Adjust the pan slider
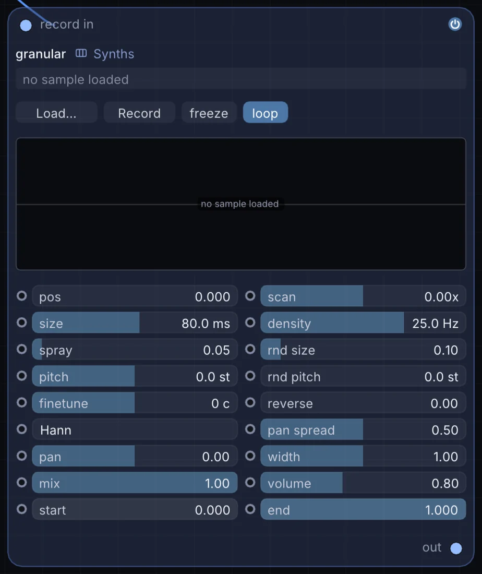Viewport: 482px width, 574px height. [135, 456]
